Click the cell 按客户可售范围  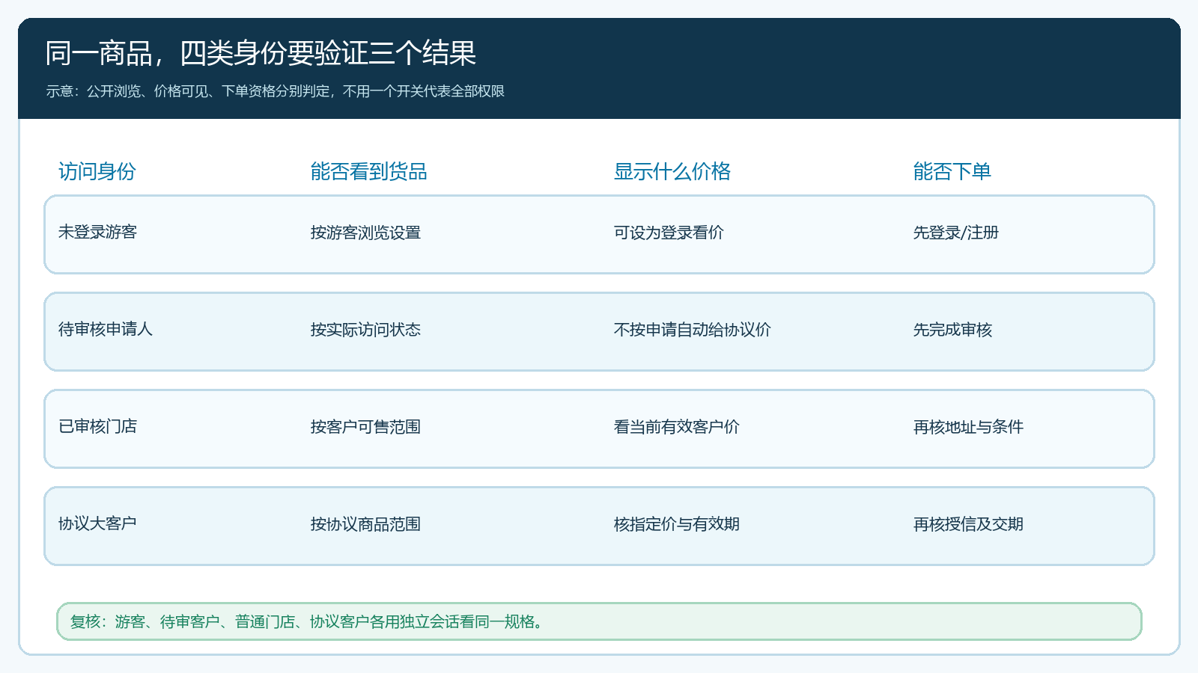click(365, 427)
